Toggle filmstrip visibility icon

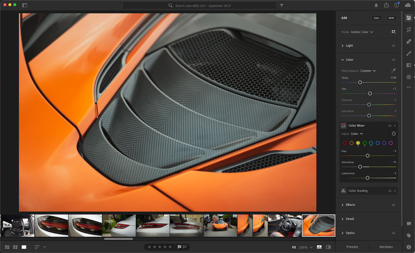tap(319, 247)
